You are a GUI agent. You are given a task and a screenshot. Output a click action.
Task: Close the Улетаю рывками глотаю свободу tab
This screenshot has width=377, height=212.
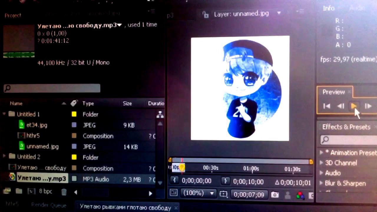[x=176, y=208]
